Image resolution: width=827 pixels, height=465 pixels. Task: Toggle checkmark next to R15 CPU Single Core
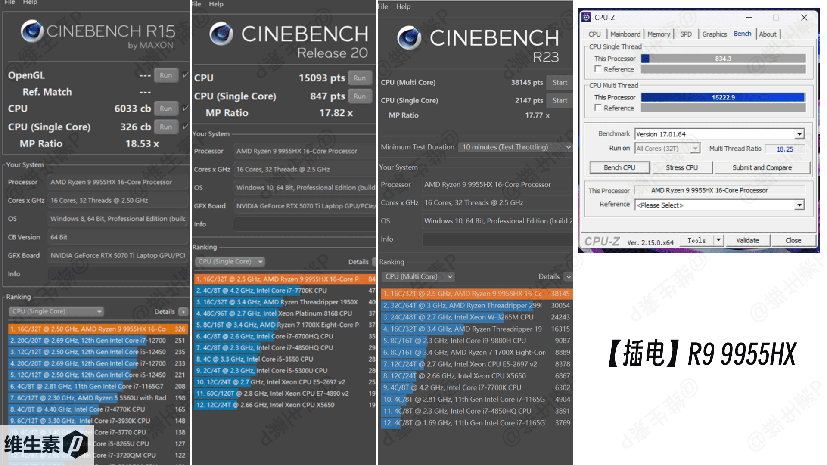click(x=185, y=127)
